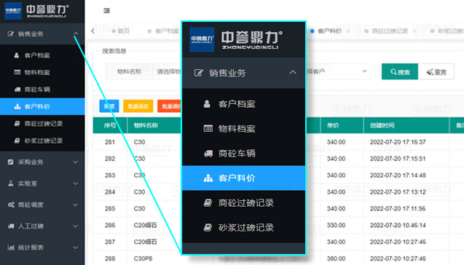Click the 创建时间 column header
This screenshot has width=464, height=265.
382,125
